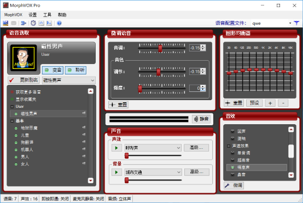
Task: Click the equalizer 预设 button
Action: click(x=254, y=103)
